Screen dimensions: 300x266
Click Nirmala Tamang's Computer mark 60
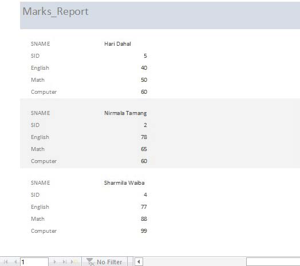click(x=144, y=161)
